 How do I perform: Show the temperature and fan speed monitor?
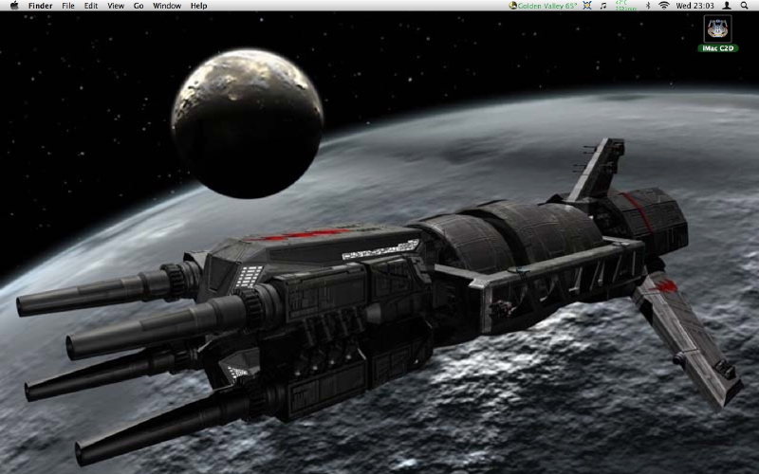pyautogui.click(x=622, y=6)
